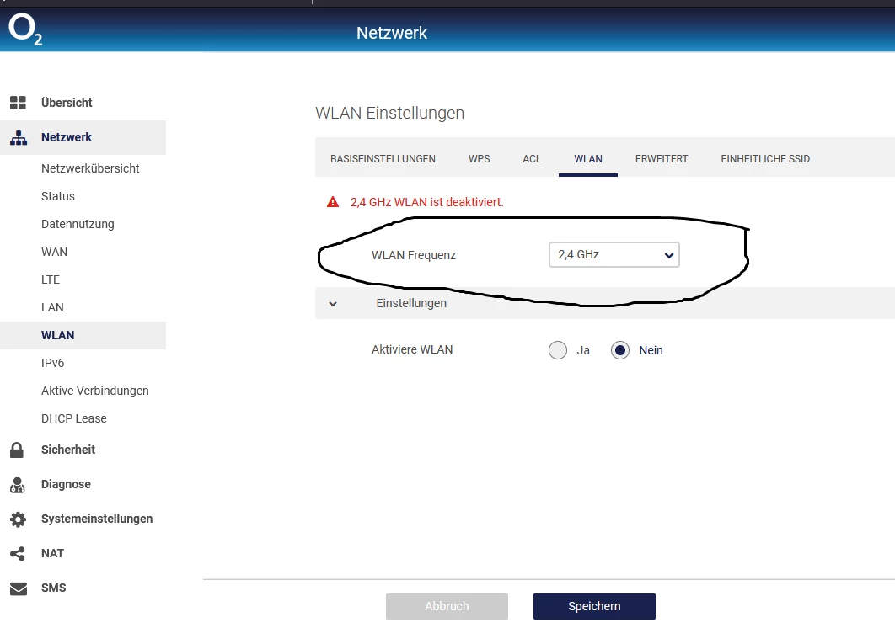
Task: Click the Übersicht dashboard grid icon
Action: (19, 103)
